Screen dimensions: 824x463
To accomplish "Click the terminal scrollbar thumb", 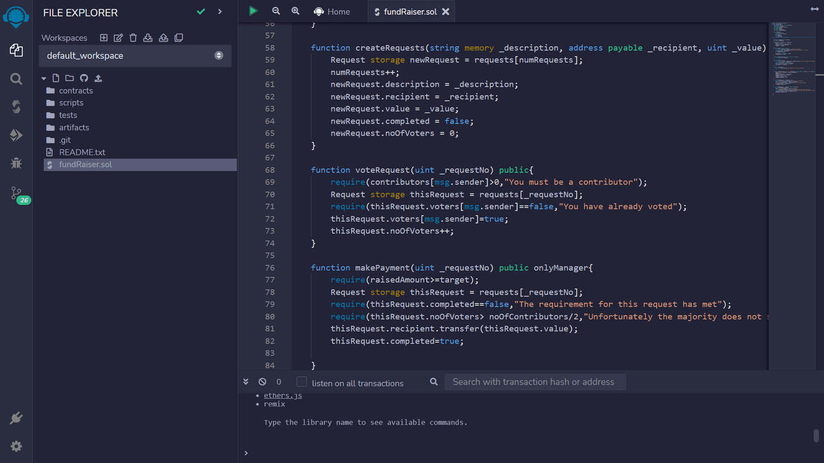I will pyautogui.click(x=816, y=436).
